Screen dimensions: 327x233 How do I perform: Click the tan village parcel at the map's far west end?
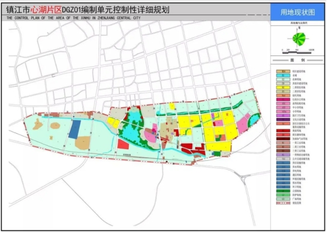38,125
